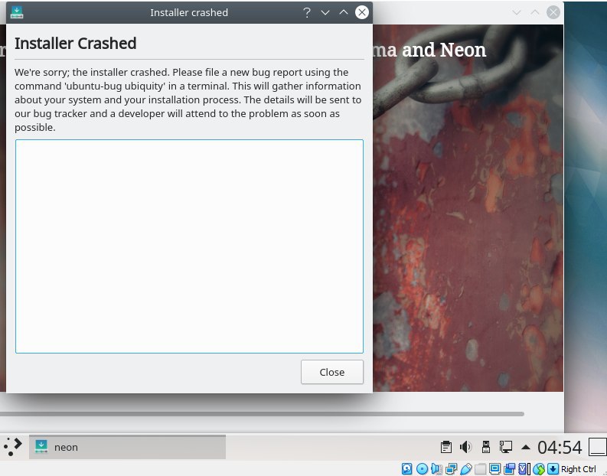Minimize the Installer crashed dialog with down chevron
607x476 pixels.
(x=325, y=12)
